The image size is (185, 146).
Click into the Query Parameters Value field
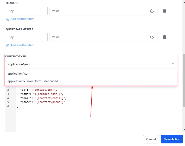99,37
